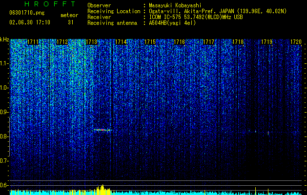Click the 1716 time marker
The image size is (307, 195).
179,42
